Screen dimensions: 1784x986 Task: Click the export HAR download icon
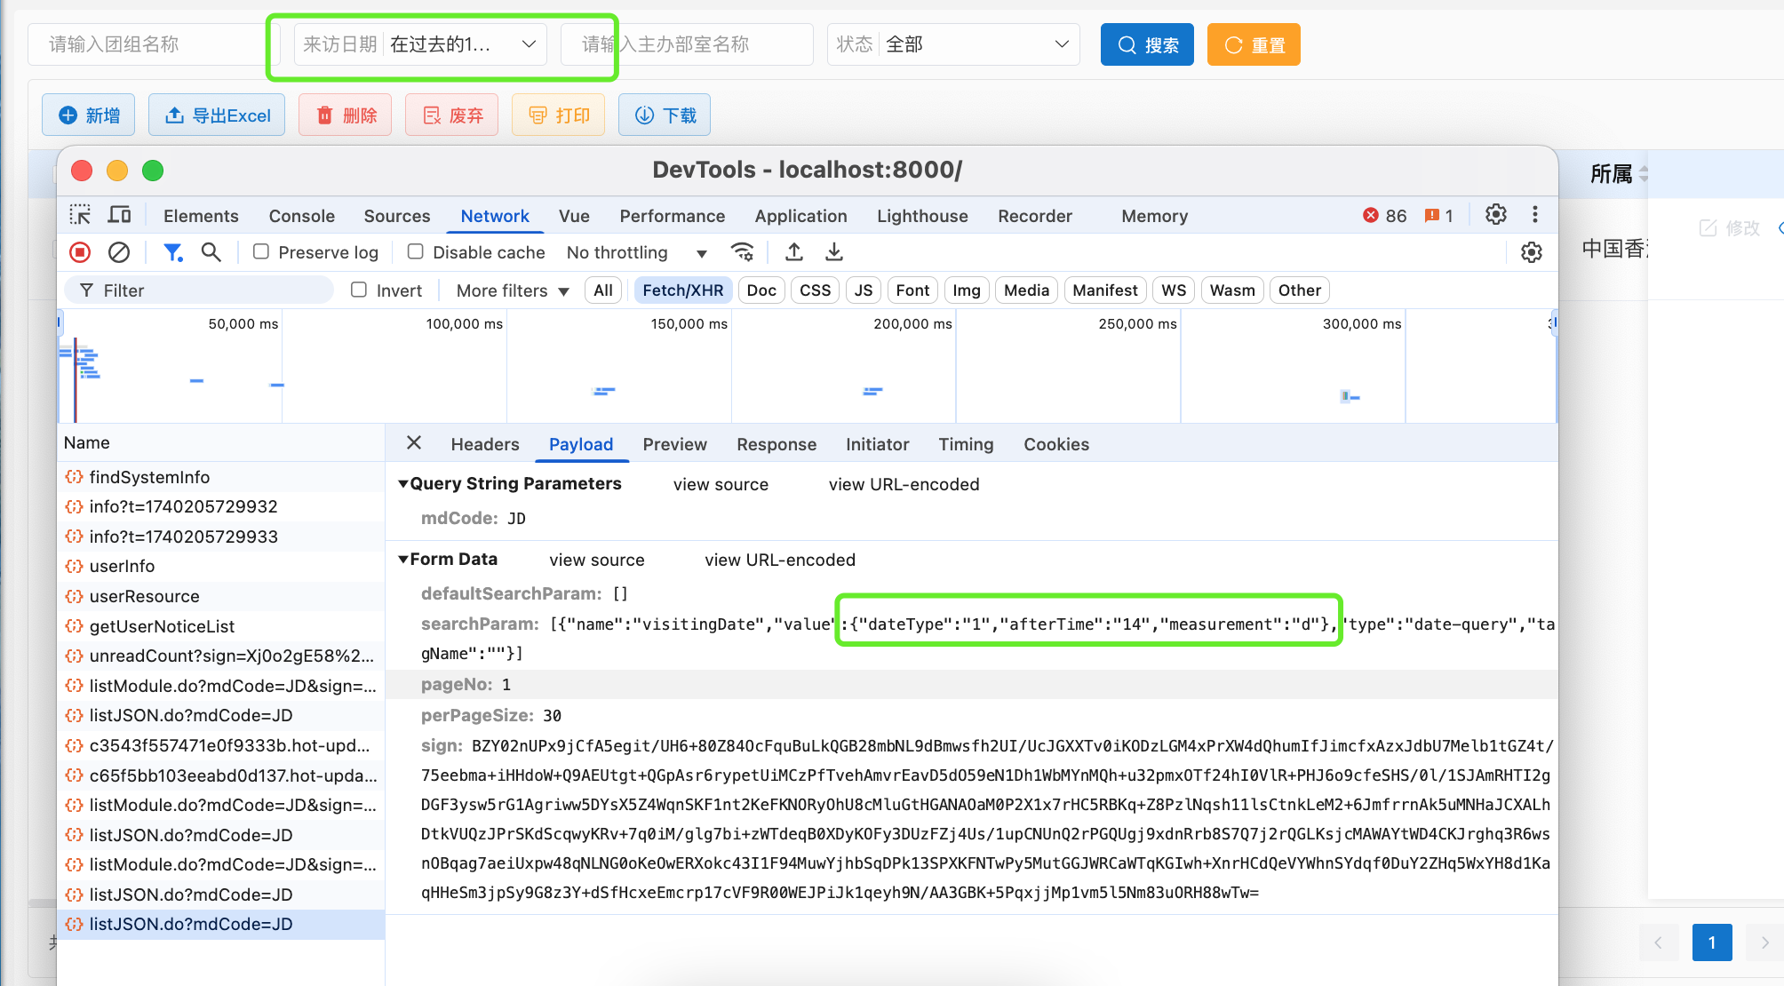[x=833, y=252]
